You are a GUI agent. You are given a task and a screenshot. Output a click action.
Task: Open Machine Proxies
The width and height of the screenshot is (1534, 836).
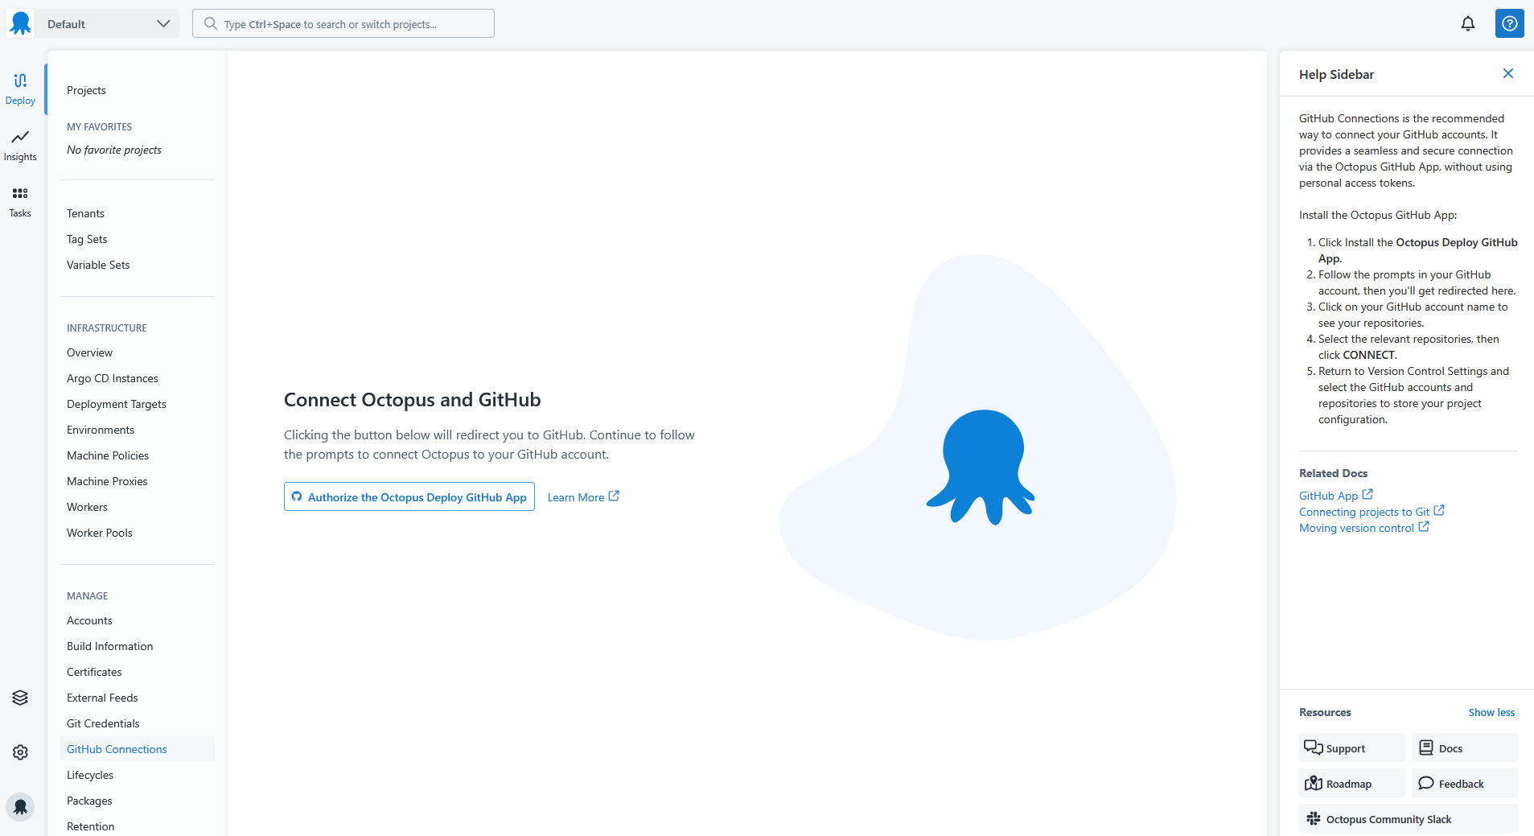click(107, 481)
